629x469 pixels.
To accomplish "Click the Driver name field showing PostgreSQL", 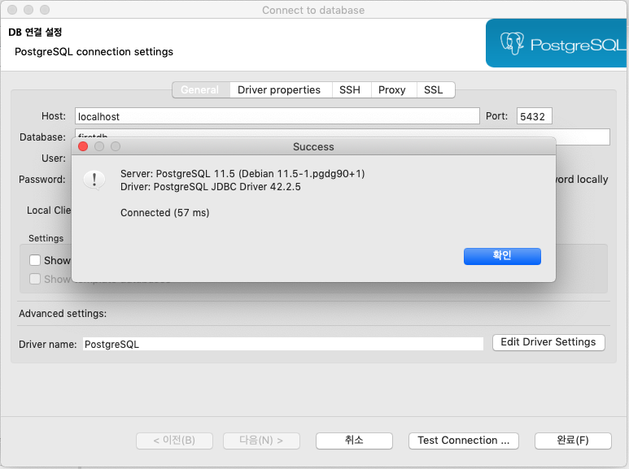I will point(283,344).
